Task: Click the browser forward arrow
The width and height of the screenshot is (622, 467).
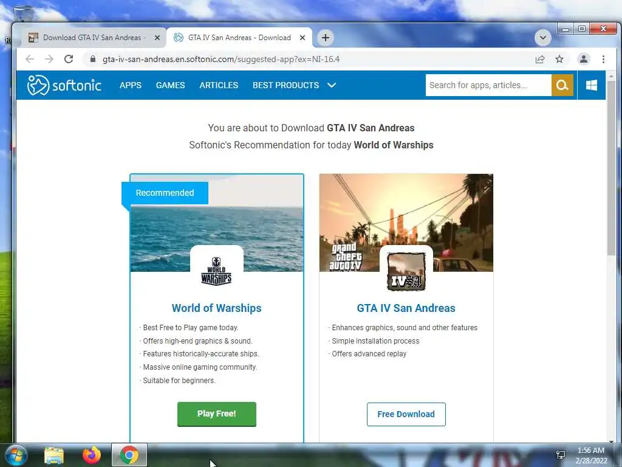Action: [49, 59]
